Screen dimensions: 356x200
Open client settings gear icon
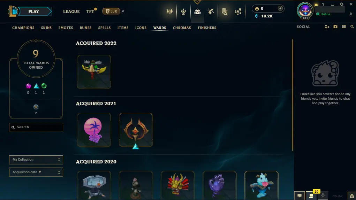click(x=342, y=4)
